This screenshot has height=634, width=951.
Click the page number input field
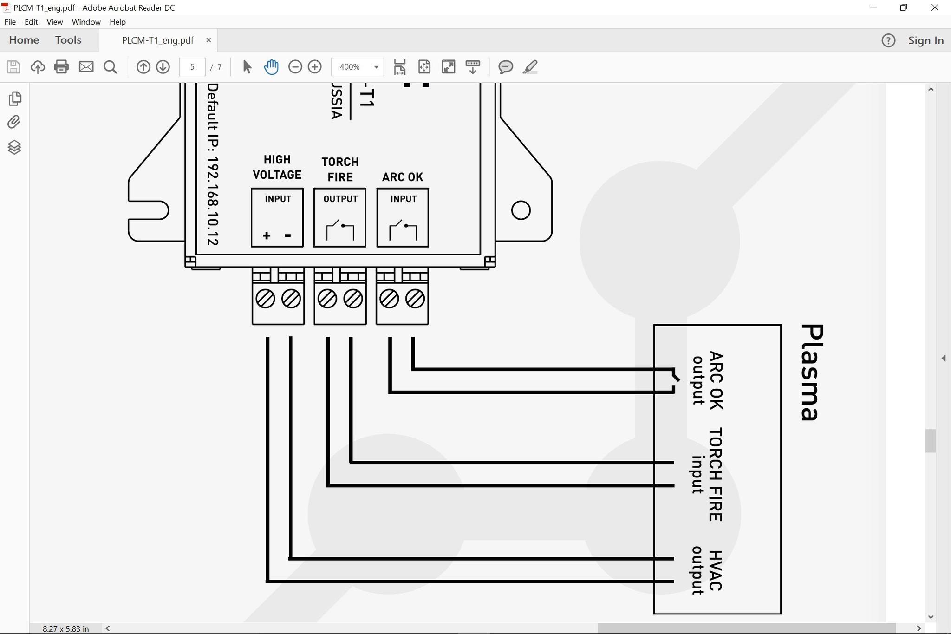pos(192,67)
